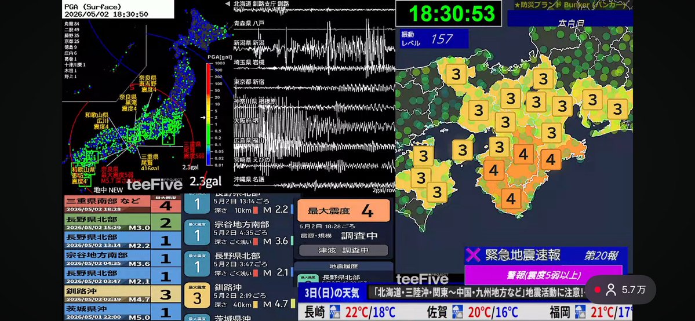Click the 地震活動に注意 news ticker
Image resolution: width=695 pixels, height=321 pixels.
478,293
